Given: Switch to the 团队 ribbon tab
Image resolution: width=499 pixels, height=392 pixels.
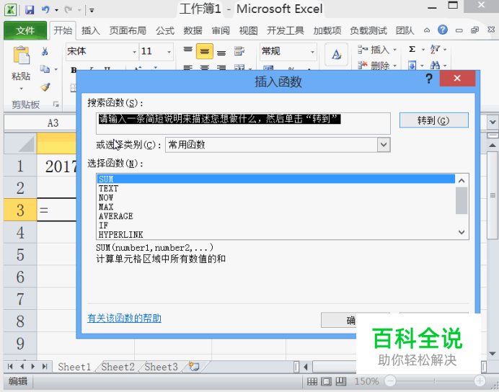Looking at the screenshot, I should click(405, 30).
